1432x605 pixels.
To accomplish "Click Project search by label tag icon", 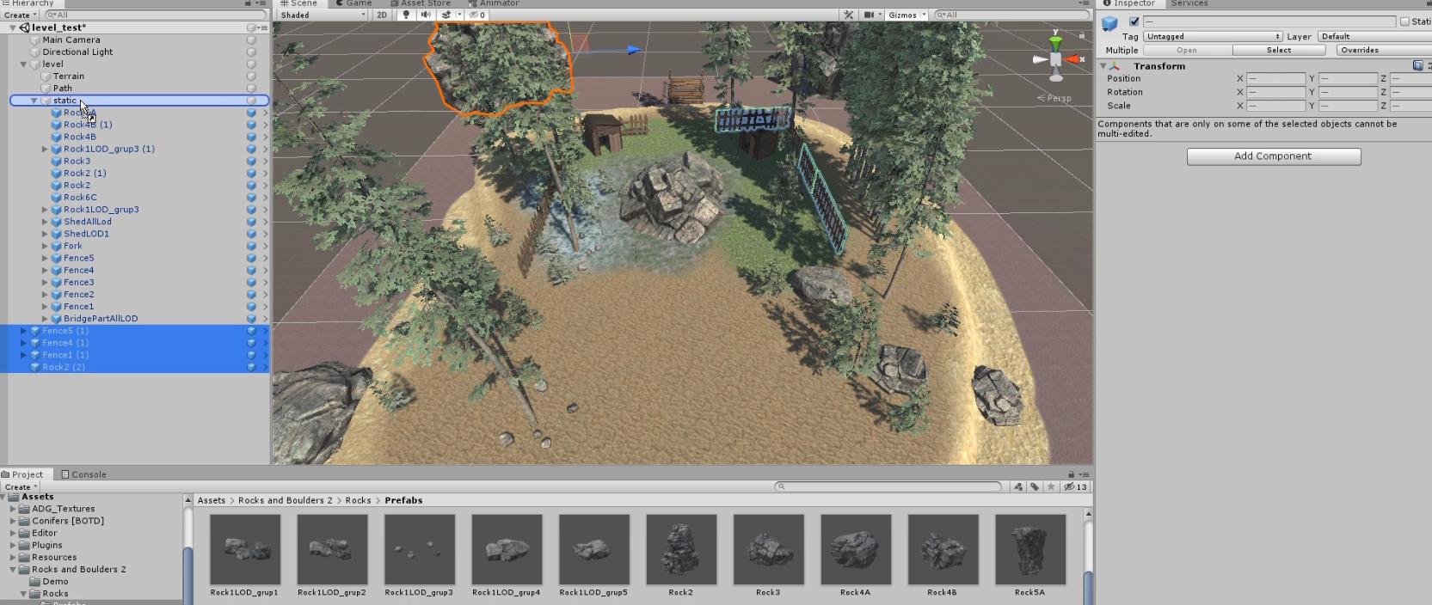I will coord(1035,486).
